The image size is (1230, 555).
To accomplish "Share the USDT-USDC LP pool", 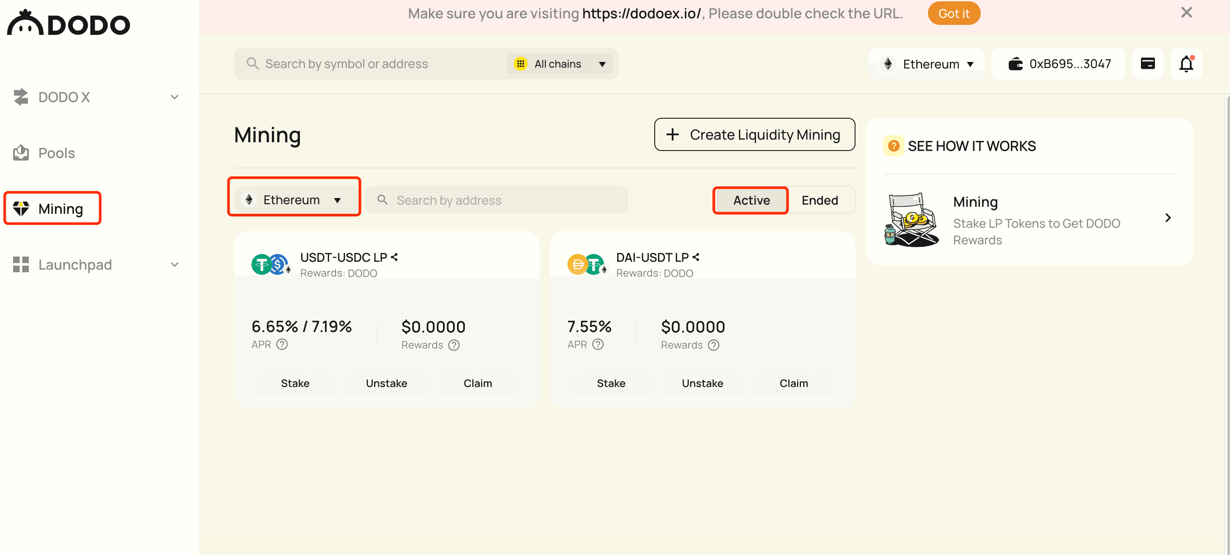I will 395,257.
